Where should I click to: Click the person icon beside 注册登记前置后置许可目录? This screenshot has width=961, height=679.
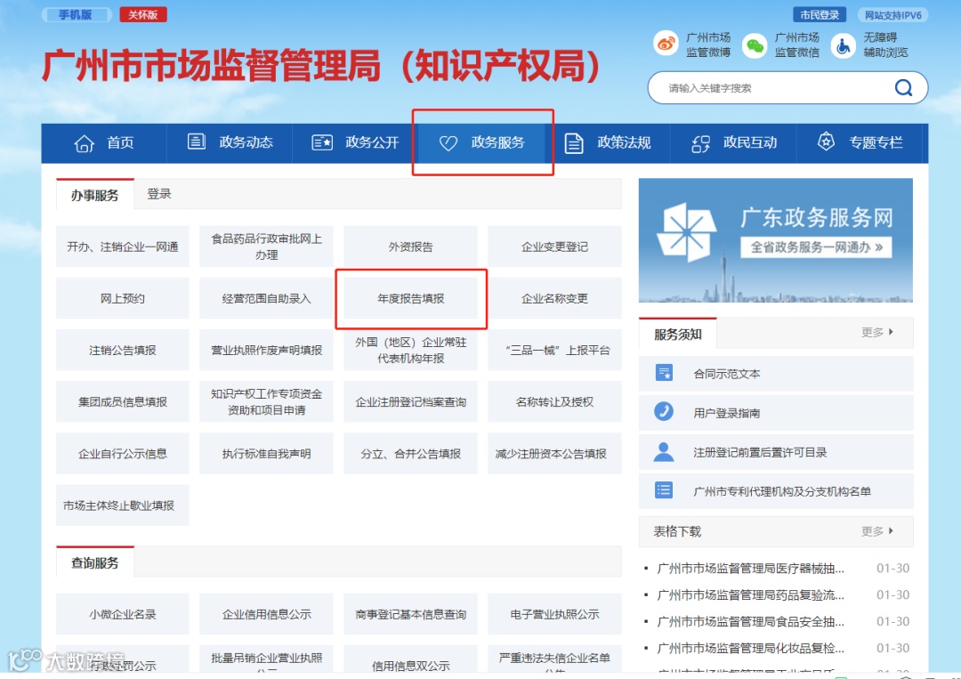[x=664, y=452]
